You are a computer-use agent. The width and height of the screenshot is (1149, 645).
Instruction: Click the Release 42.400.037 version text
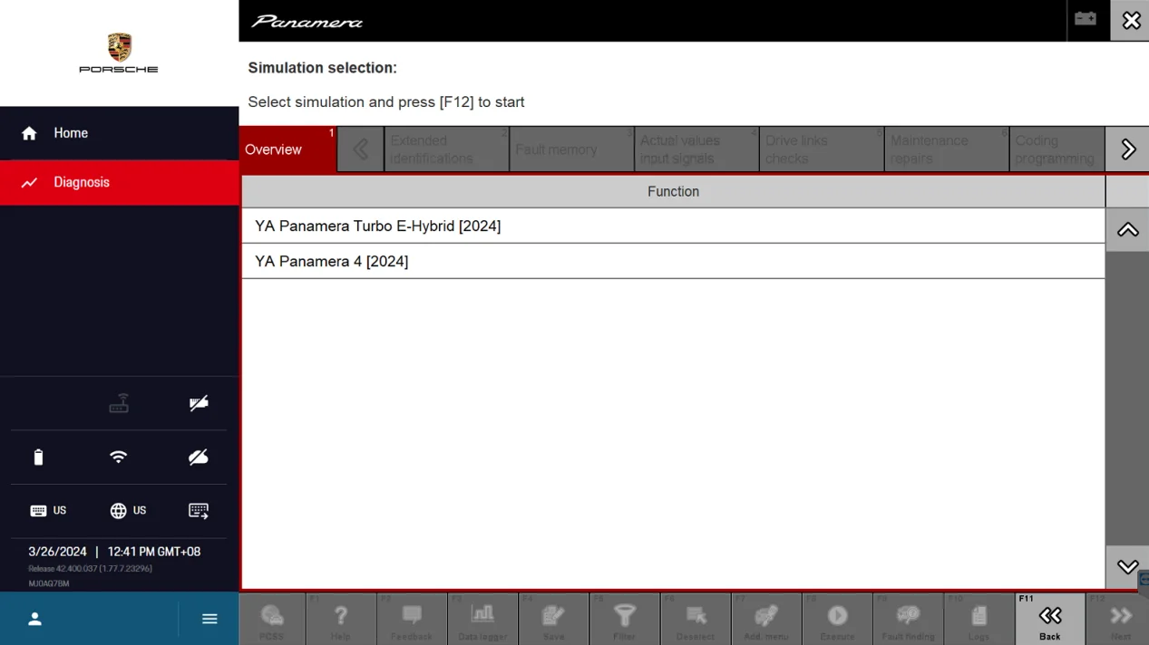(x=90, y=569)
